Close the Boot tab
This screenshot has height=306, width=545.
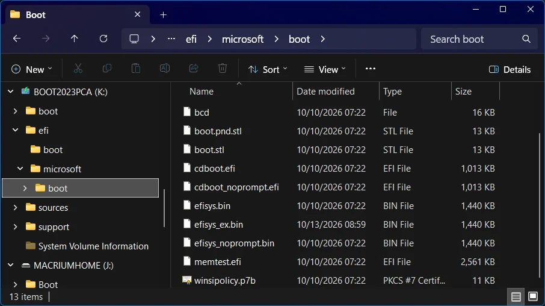[138, 14]
